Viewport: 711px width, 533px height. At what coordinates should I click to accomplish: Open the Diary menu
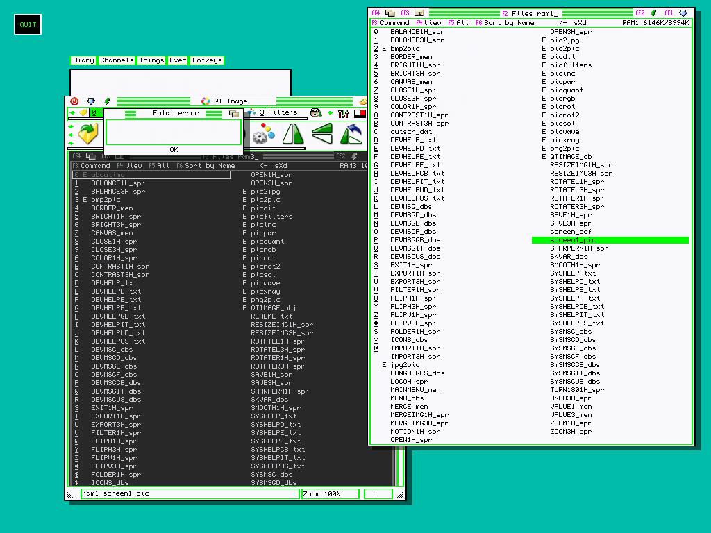(83, 60)
